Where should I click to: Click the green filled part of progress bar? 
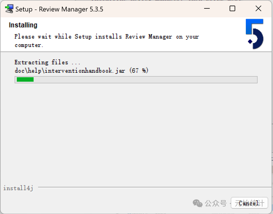(x=25, y=80)
